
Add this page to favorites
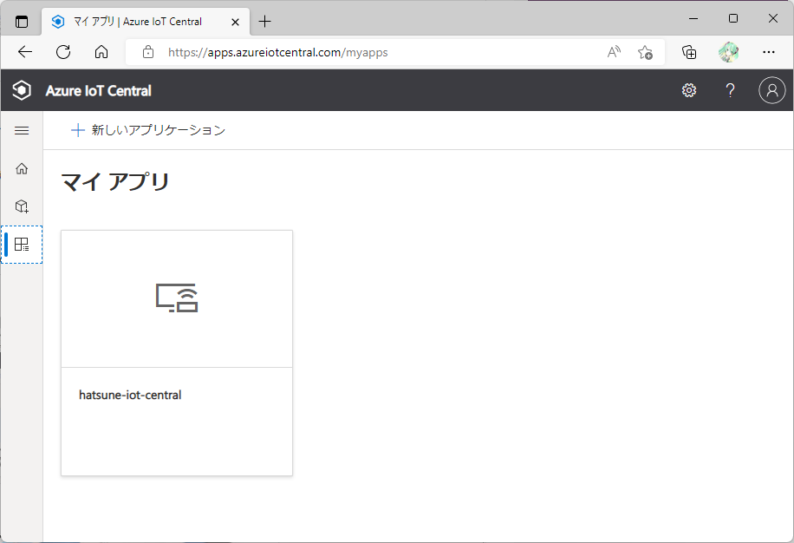coord(645,52)
